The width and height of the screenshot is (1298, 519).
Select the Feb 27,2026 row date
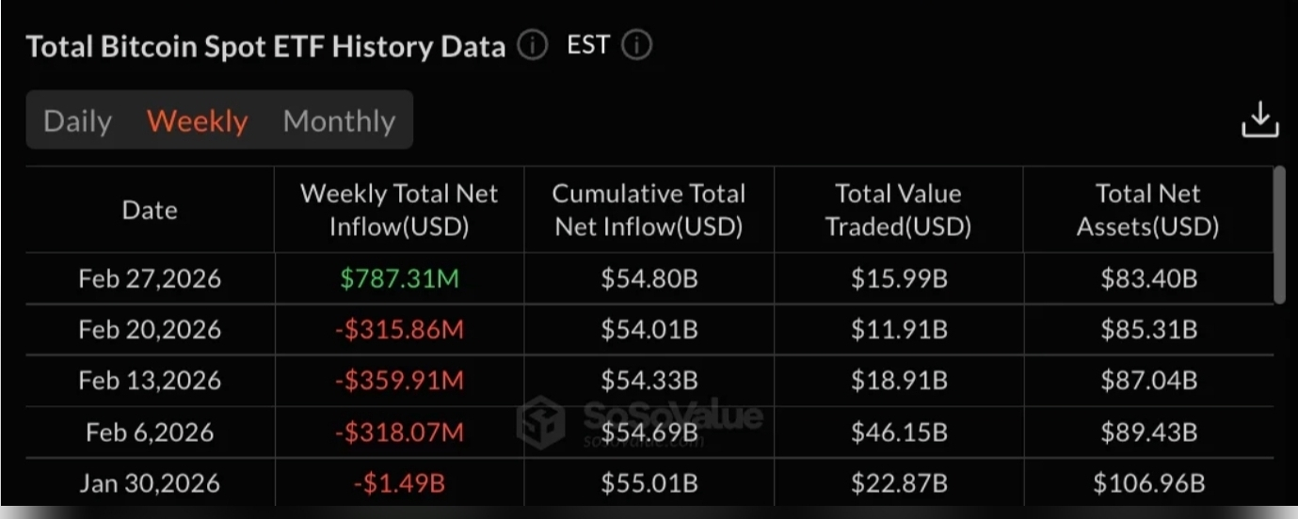pyautogui.click(x=150, y=279)
